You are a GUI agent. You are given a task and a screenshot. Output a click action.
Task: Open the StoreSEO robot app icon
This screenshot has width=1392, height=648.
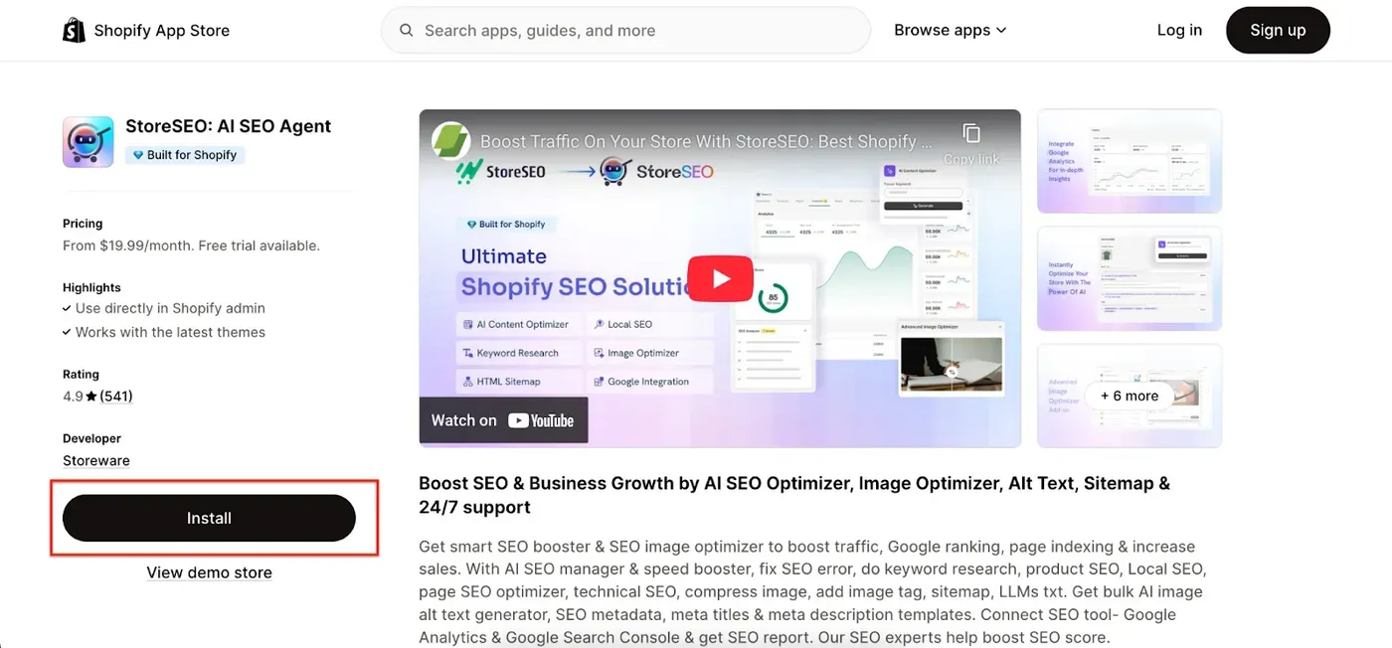pos(87,141)
